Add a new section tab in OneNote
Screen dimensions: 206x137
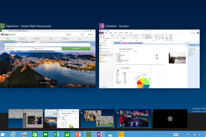click(144, 43)
